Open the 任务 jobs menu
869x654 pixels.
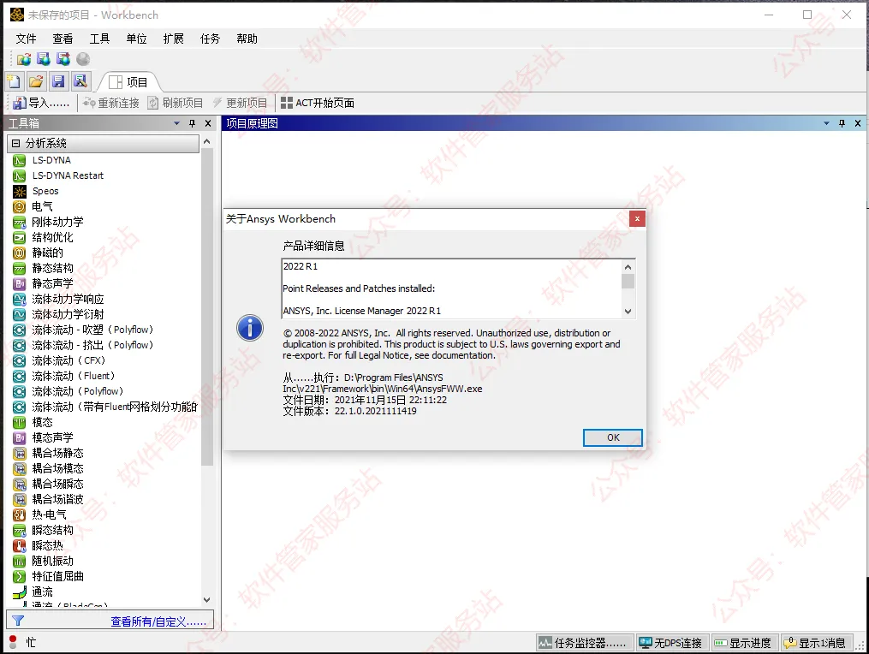point(210,39)
